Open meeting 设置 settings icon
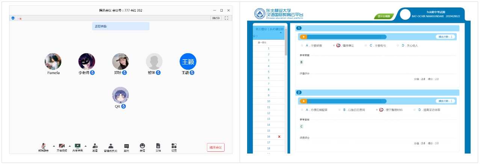Image resolution: width=480 pixels, height=164 pixels. (x=174, y=146)
